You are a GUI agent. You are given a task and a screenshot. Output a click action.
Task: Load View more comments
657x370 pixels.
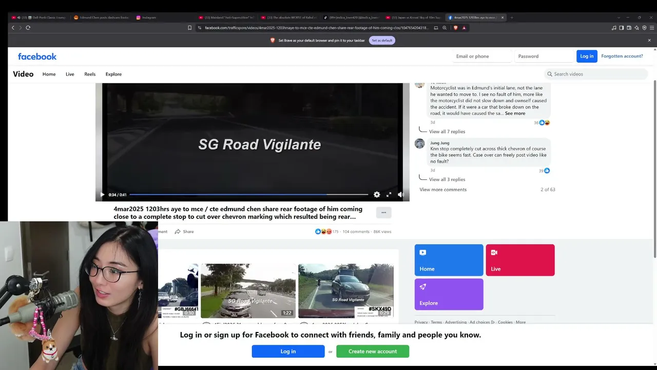pos(443,190)
